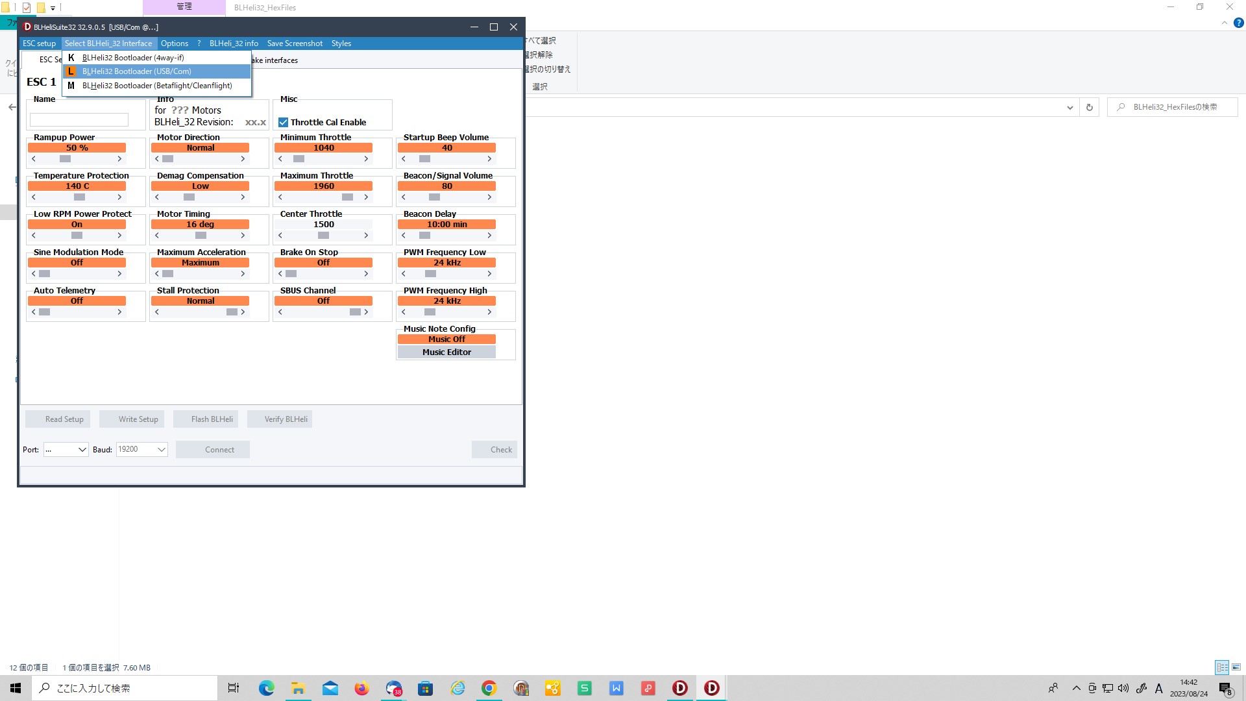The height and width of the screenshot is (701, 1246).
Task: Decrease Rampup Power with left arrow
Action: pos(34,159)
